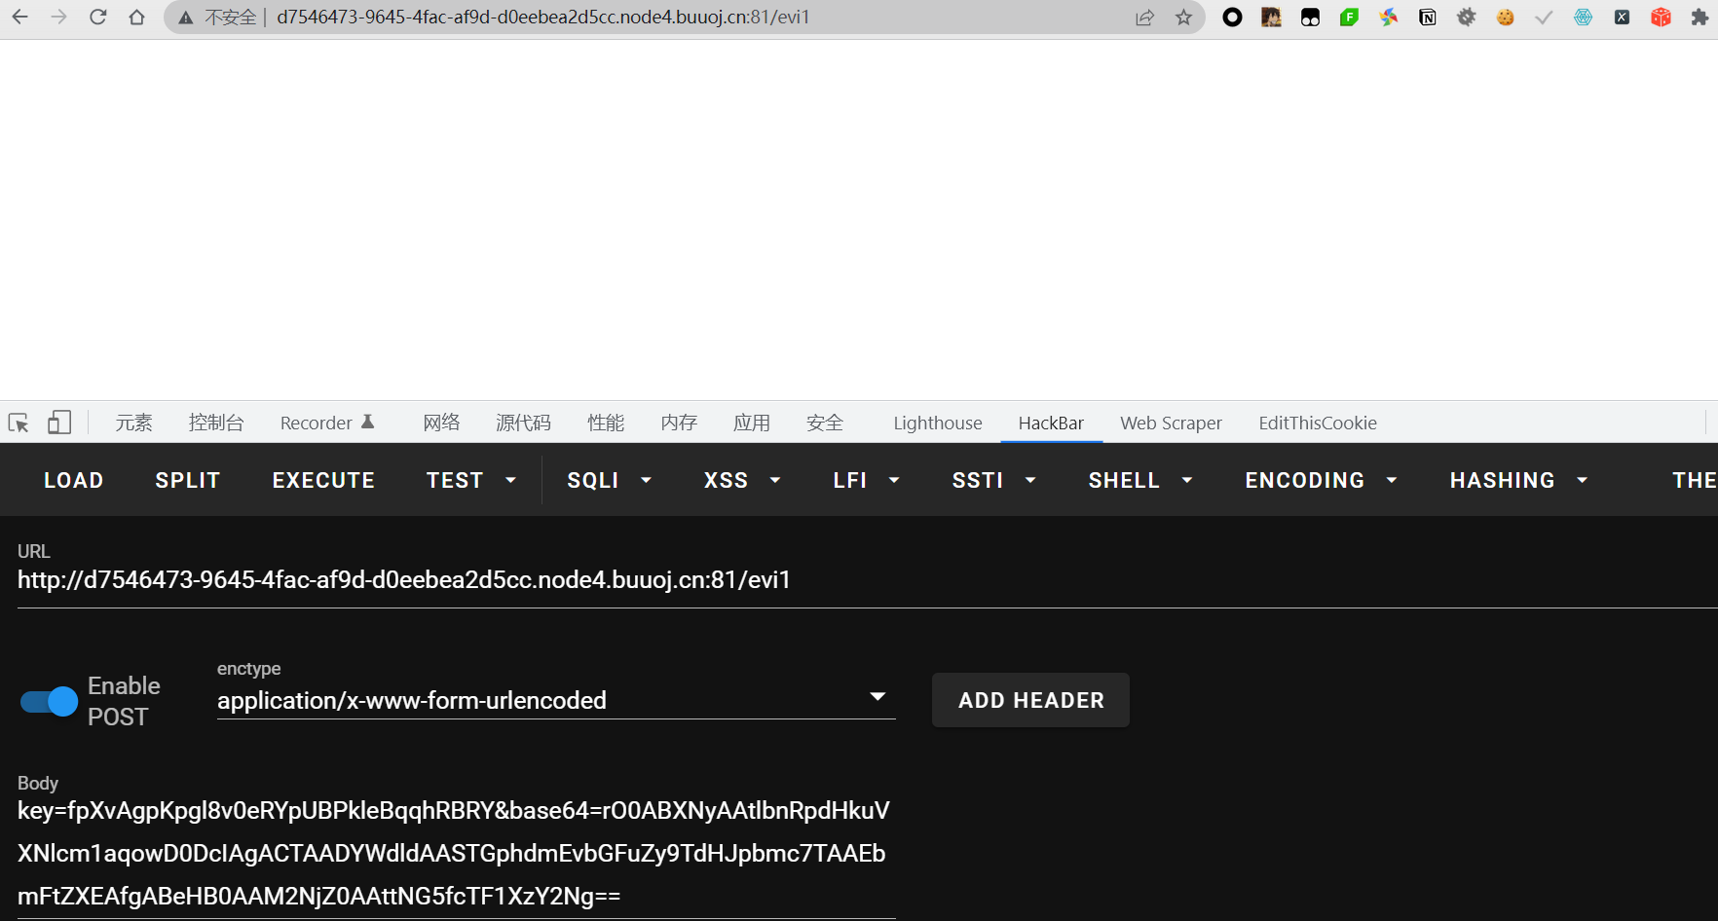This screenshot has width=1718, height=921.
Task: Open the extensions puzzle menu
Action: click(1699, 18)
